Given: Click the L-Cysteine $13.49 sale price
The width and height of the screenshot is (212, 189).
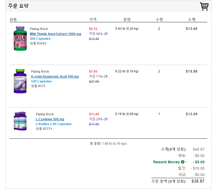Looking at the screenshot, I should click(94, 114).
